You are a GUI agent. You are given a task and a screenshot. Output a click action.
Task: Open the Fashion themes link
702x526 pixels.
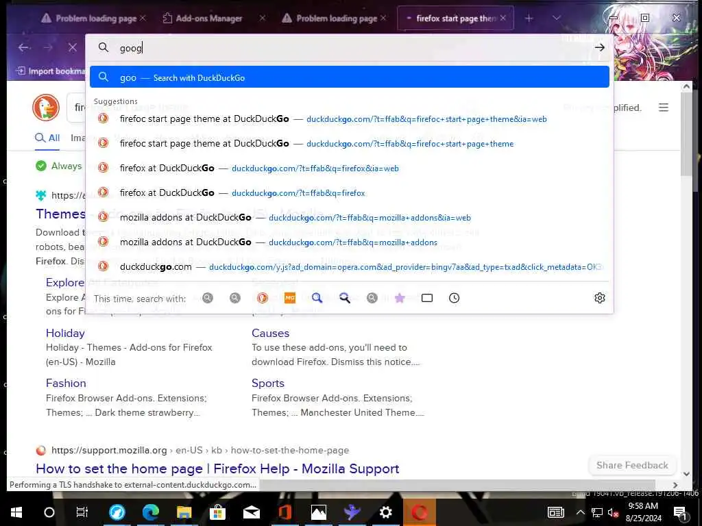(66, 383)
